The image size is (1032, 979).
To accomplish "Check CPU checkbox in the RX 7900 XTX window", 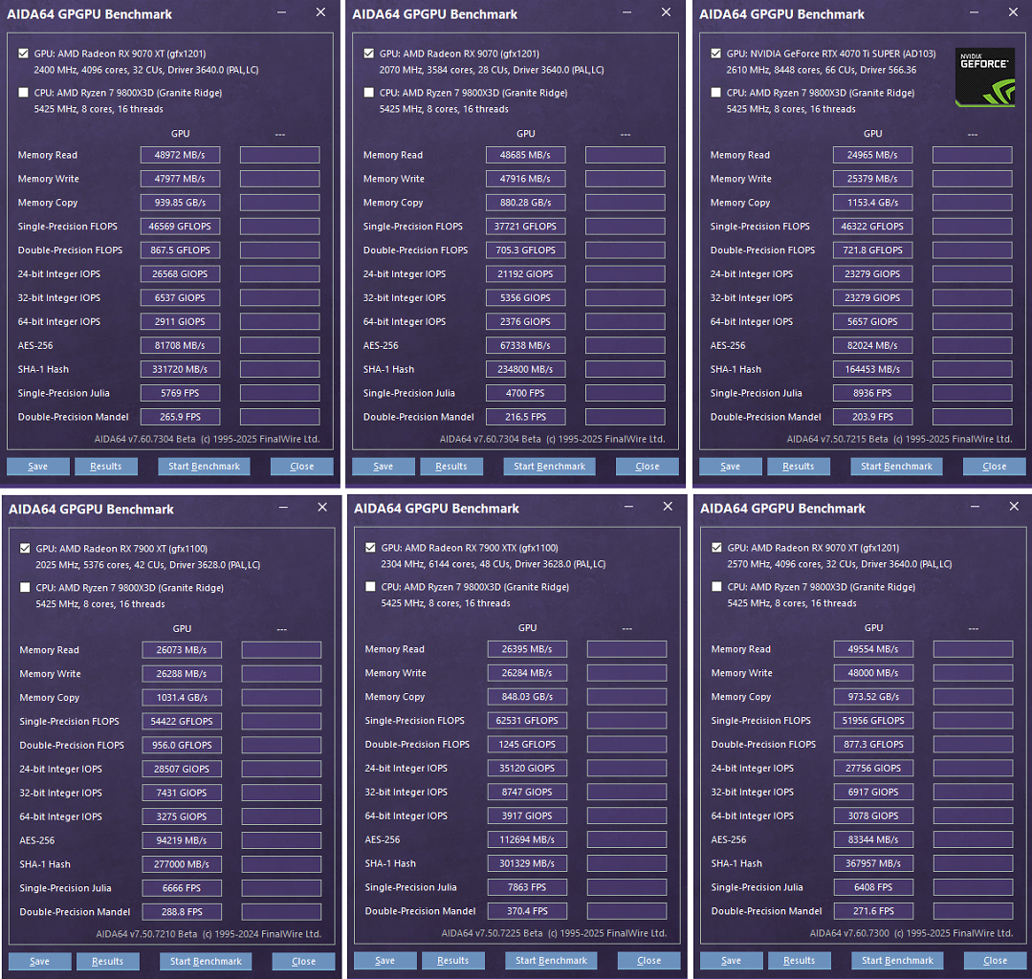I will (x=370, y=587).
